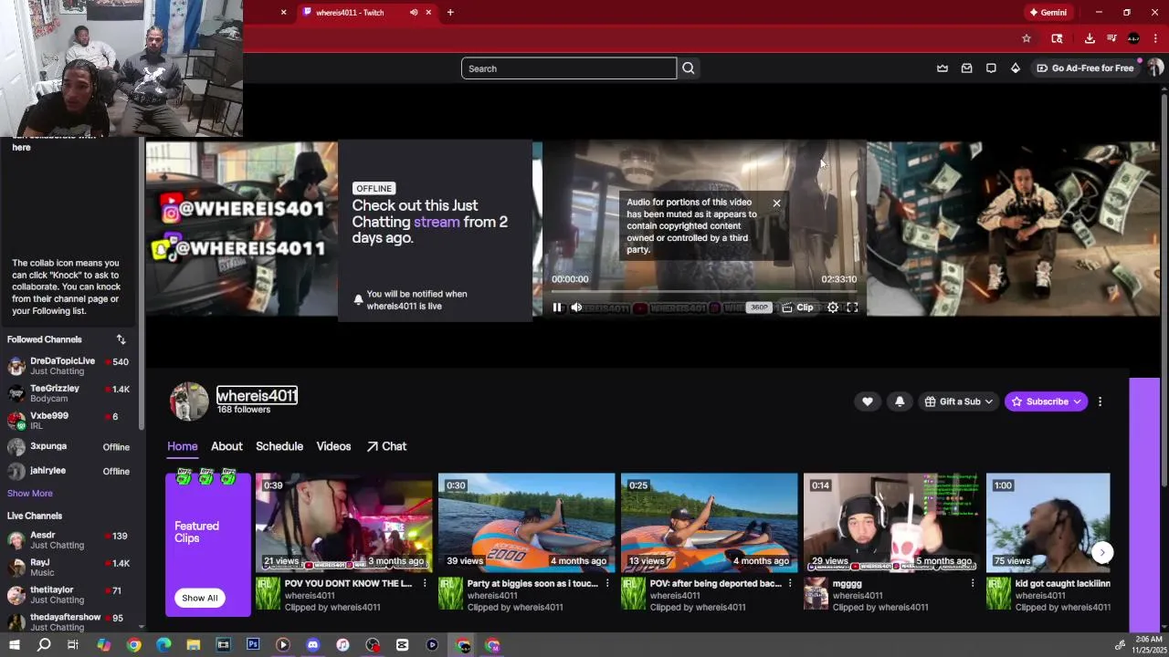1169x657 pixels.
Task: Open options for Party at biggies clip
Action: tap(607, 583)
